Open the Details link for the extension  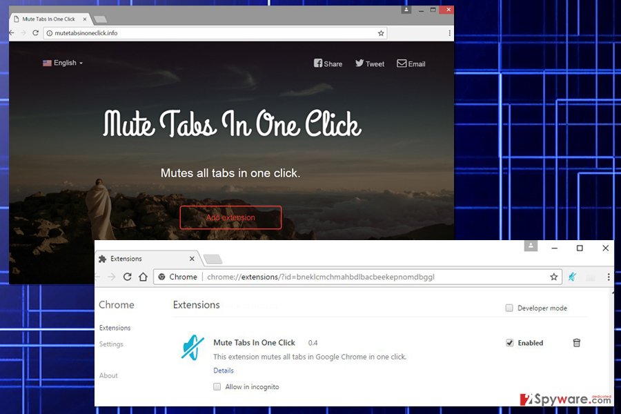223,371
